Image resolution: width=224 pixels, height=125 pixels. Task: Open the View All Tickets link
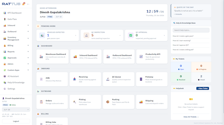(191, 117)
